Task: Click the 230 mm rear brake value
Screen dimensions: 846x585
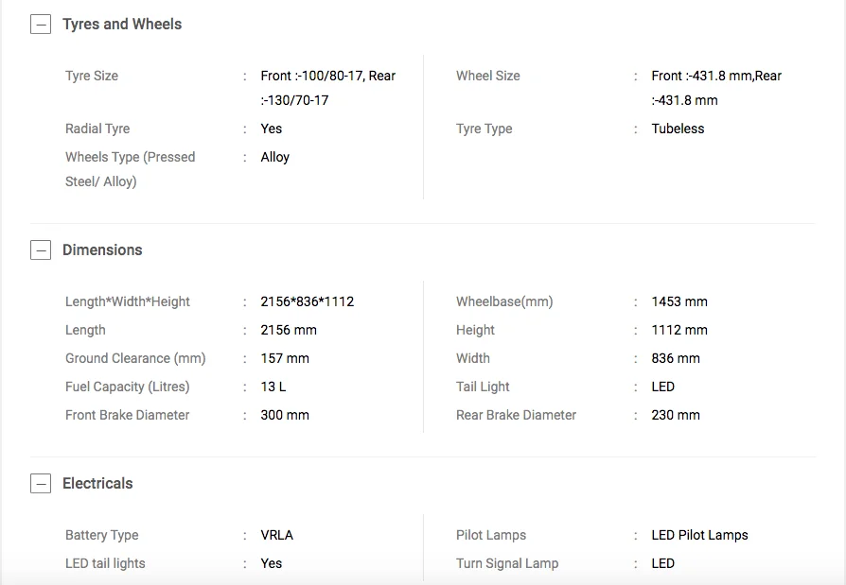Action: coord(676,415)
